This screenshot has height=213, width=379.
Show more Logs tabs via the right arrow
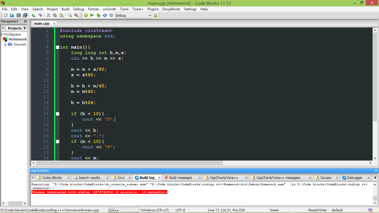375,177
